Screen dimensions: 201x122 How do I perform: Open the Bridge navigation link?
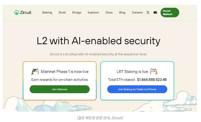tap(77, 12)
